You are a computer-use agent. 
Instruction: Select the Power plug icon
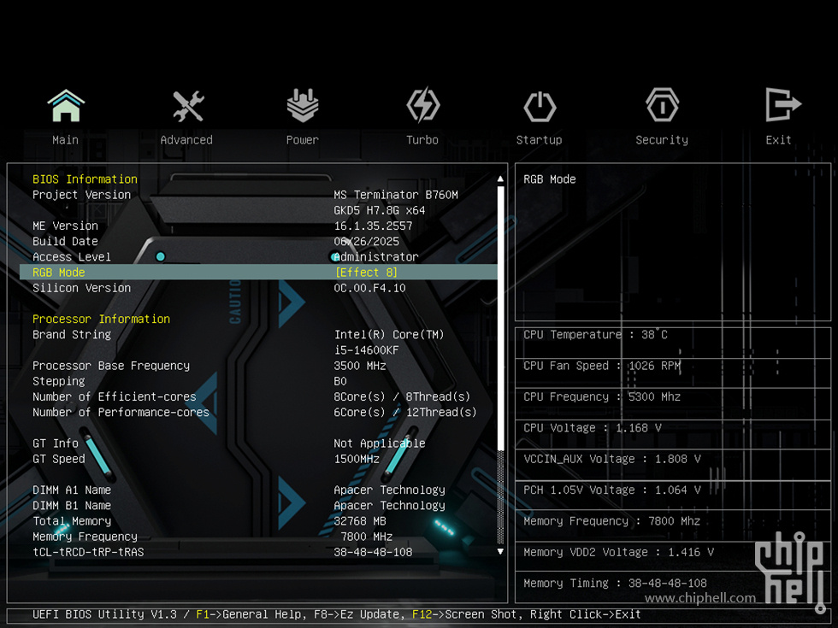coord(303,105)
